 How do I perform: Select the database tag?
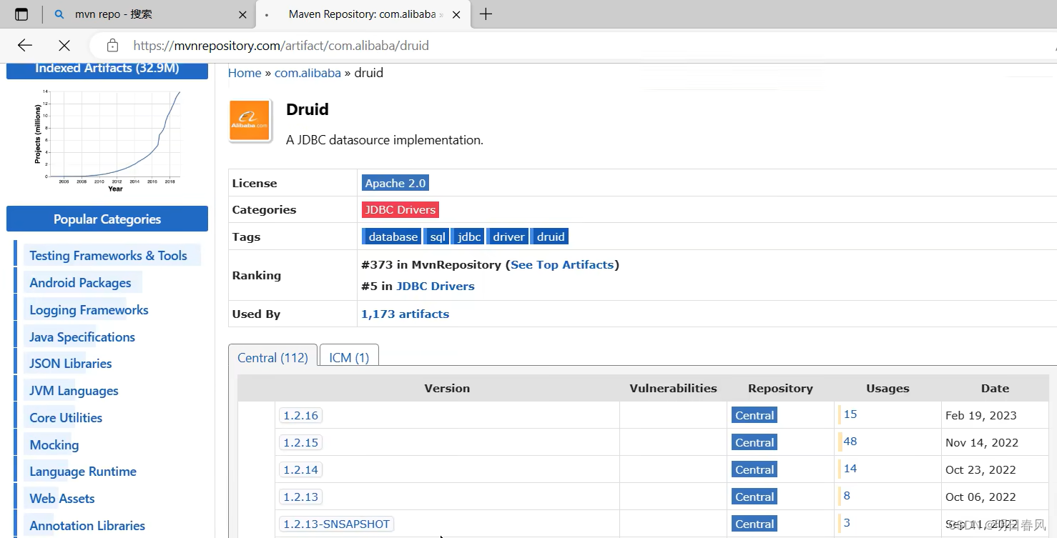pos(392,236)
